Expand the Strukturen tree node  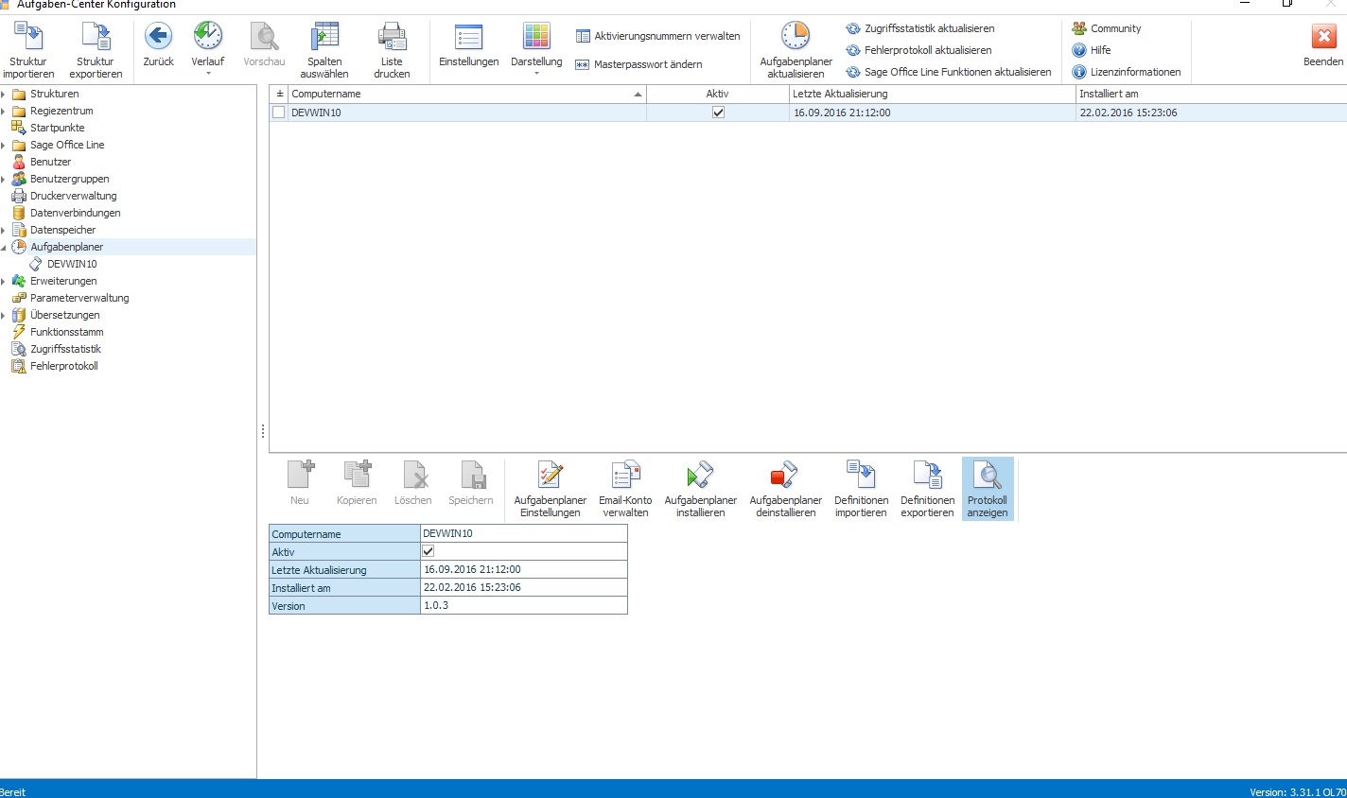click(x=4, y=94)
